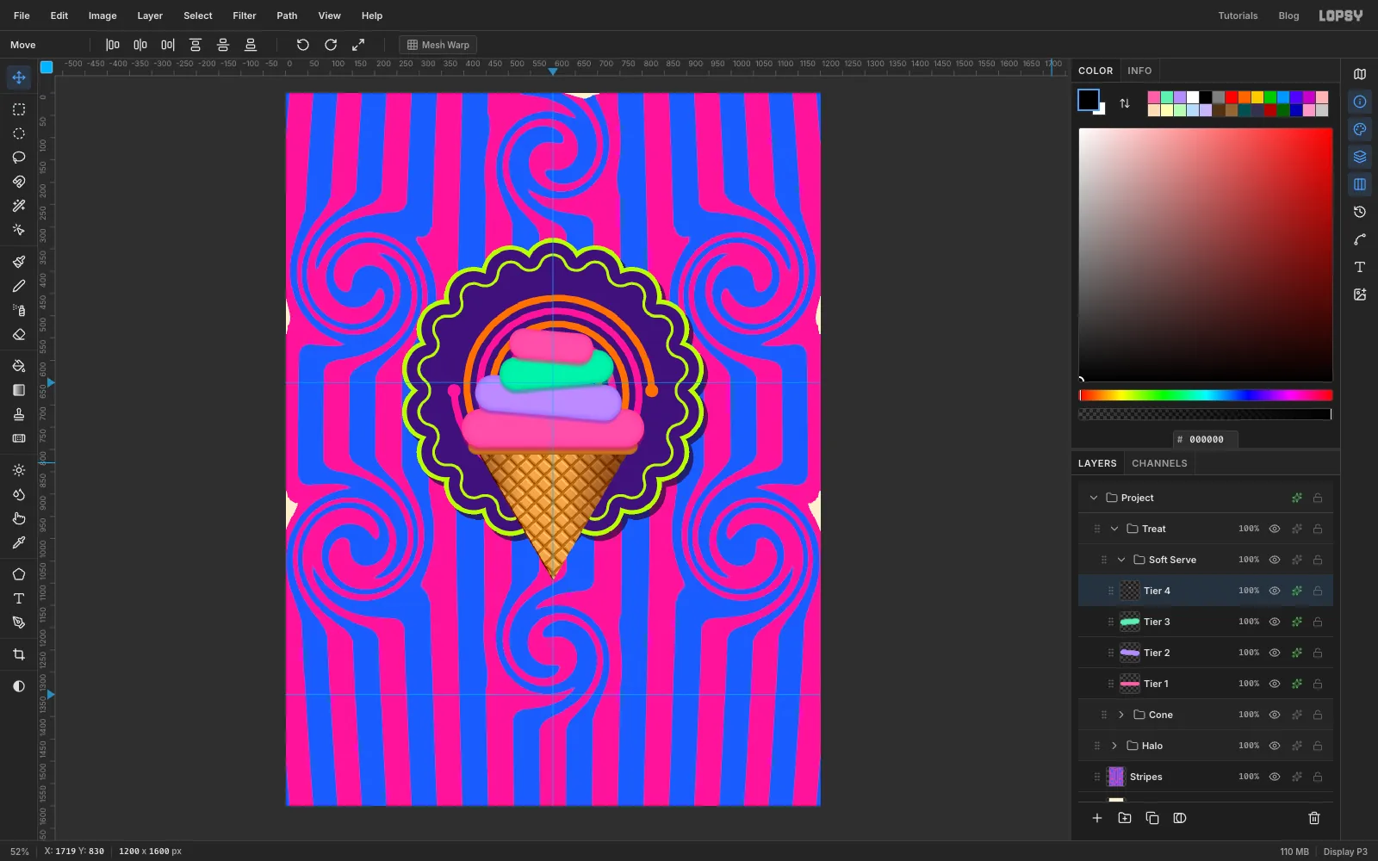This screenshot has width=1378, height=861.
Task: Hide the Tier 3 layer
Action: [1275, 622]
